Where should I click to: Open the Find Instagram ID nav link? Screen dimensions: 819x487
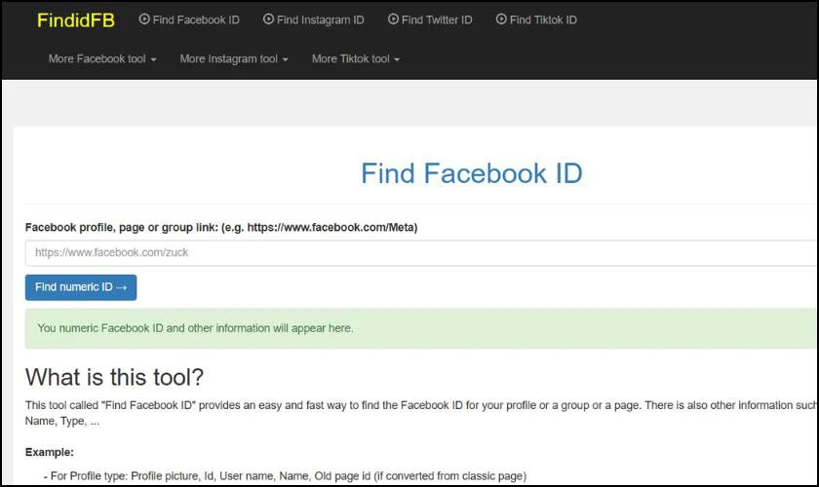tap(313, 19)
